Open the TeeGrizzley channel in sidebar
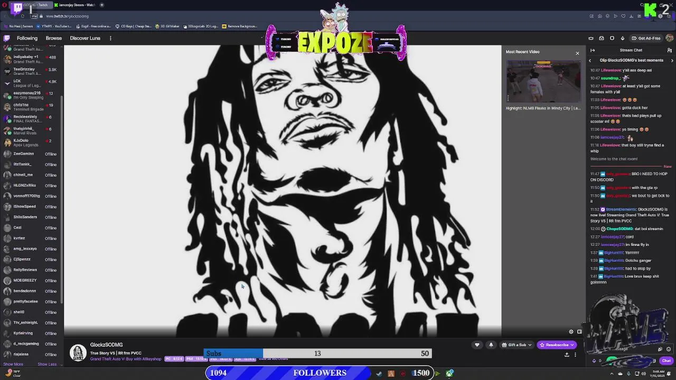The image size is (676, 380). click(x=31, y=71)
